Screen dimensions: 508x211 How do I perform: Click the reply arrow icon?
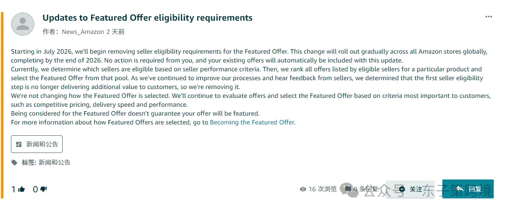(x=459, y=189)
